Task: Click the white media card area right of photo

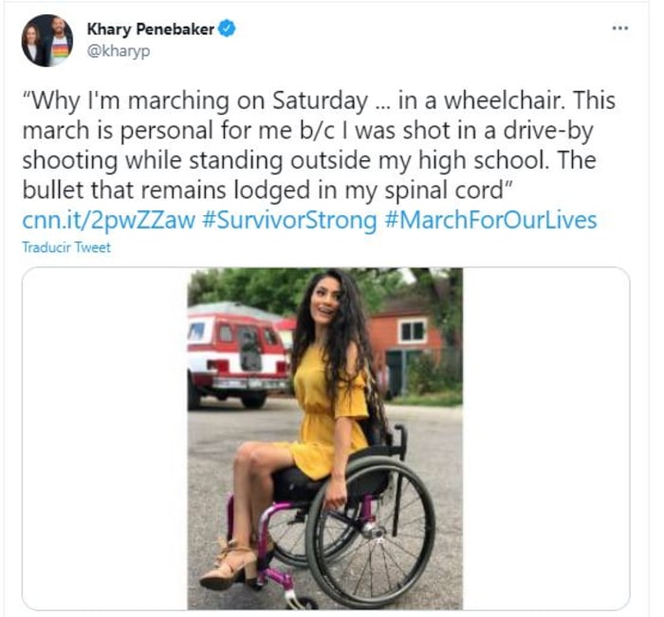Action: pyautogui.click(x=545, y=439)
